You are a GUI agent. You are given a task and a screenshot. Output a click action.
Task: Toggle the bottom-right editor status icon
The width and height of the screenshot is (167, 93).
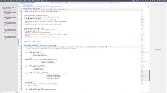pyautogui.click(x=149, y=92)
